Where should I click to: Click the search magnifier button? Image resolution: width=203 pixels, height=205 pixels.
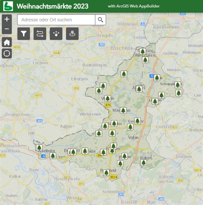[x=100, y=20]
